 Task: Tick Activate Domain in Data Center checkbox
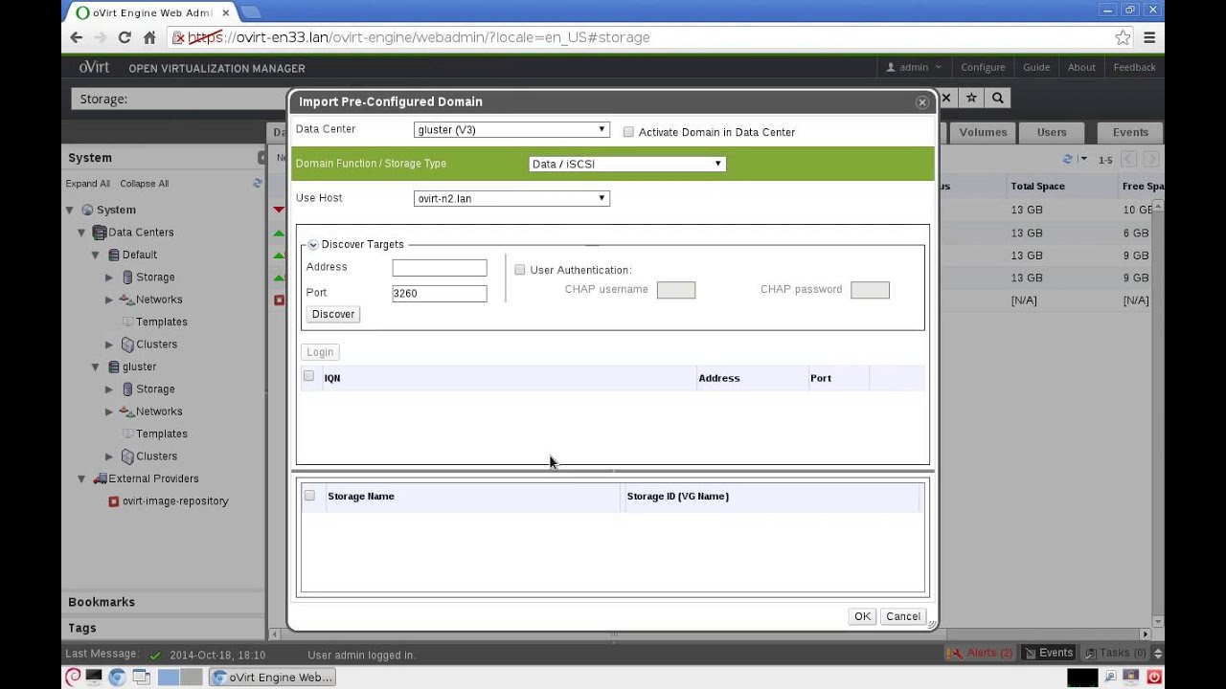pos(628,132)
